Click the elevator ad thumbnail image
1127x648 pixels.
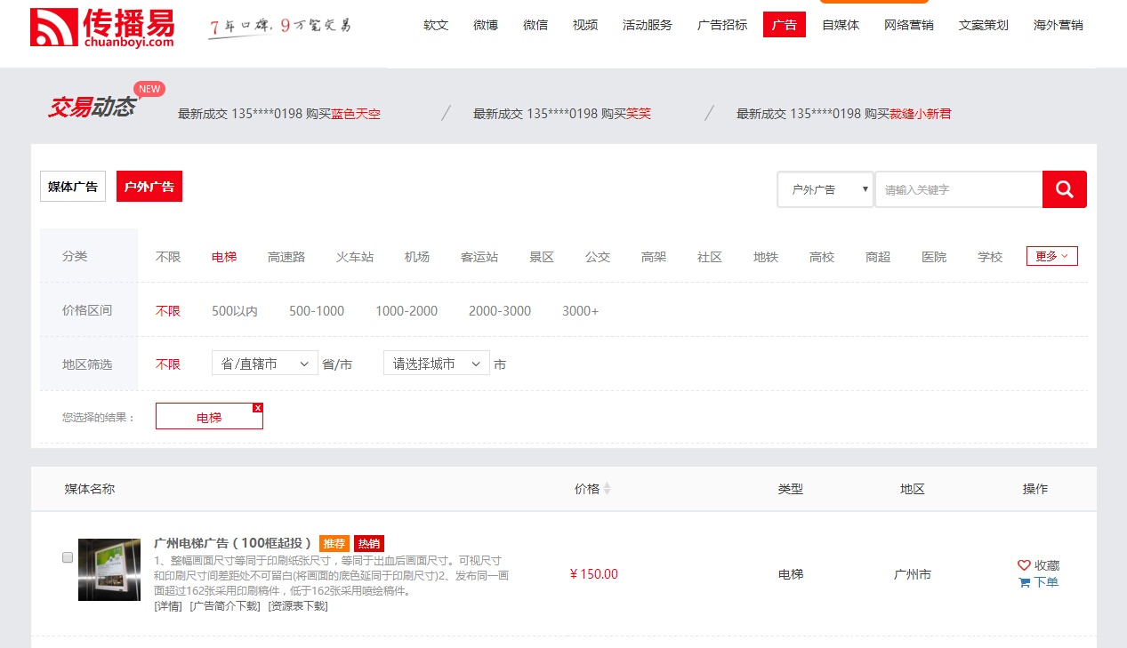point(109,570)
